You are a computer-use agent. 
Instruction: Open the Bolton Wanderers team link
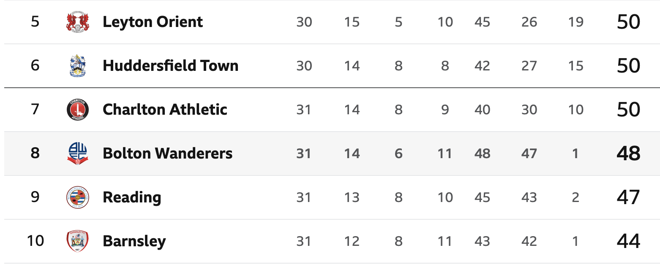pyautogui.click(x=168, y=154)
